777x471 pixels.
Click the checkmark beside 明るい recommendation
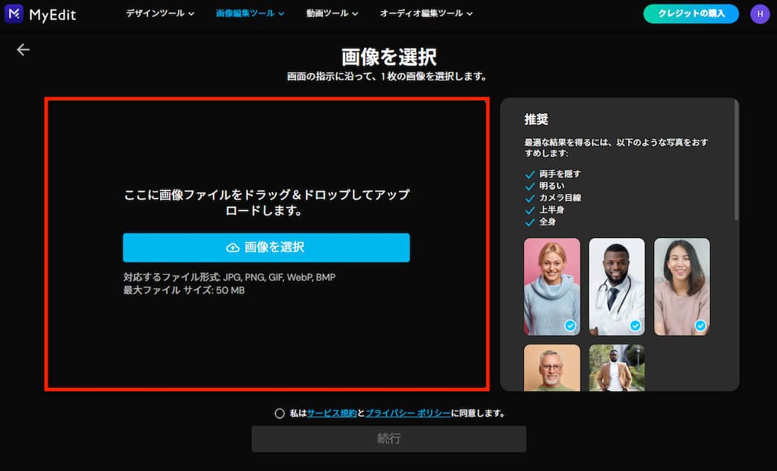[x=530, y=185]
